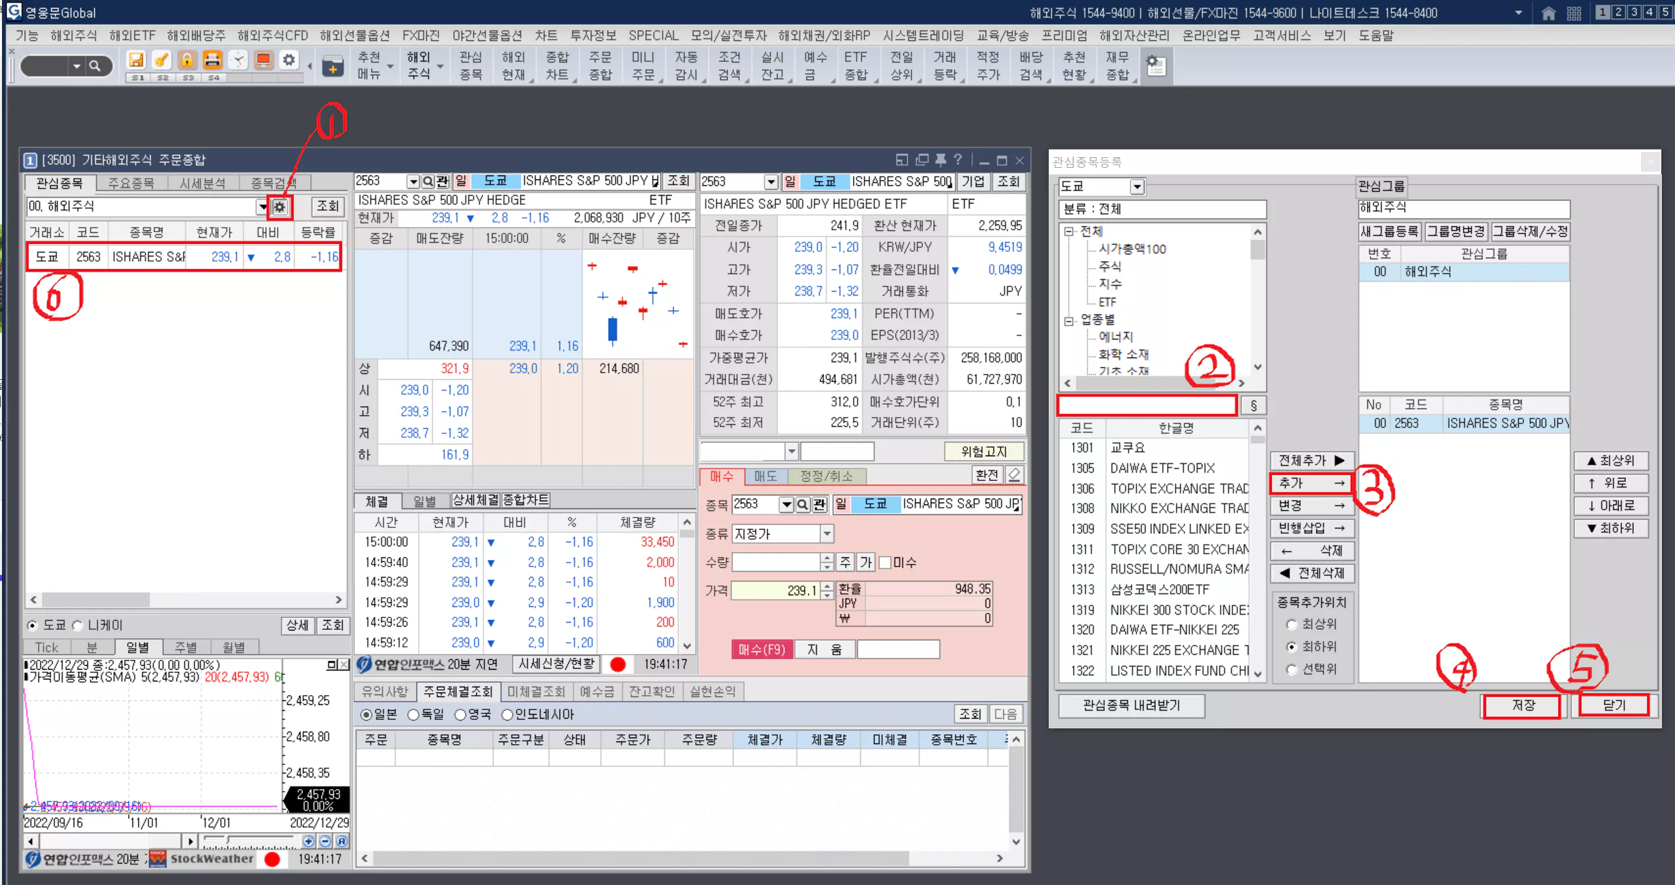Open watchlist settings gear beside 00. 해외주식

pyautogui.click(x=280, y=207)
